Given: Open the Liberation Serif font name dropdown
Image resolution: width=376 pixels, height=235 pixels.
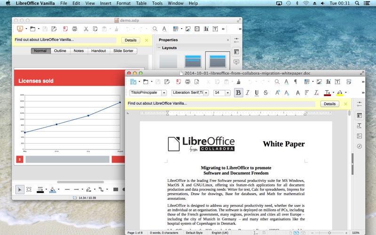Looking at the screenshot, I should tap(206, 93).
